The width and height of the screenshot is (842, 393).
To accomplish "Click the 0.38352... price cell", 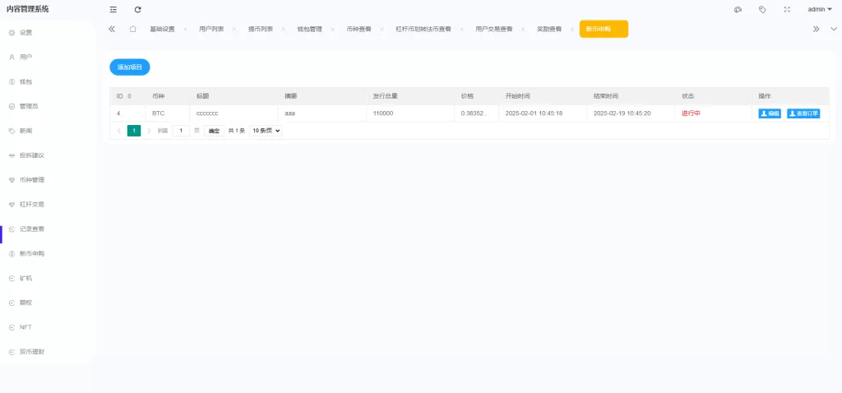I will pos(474,113).
